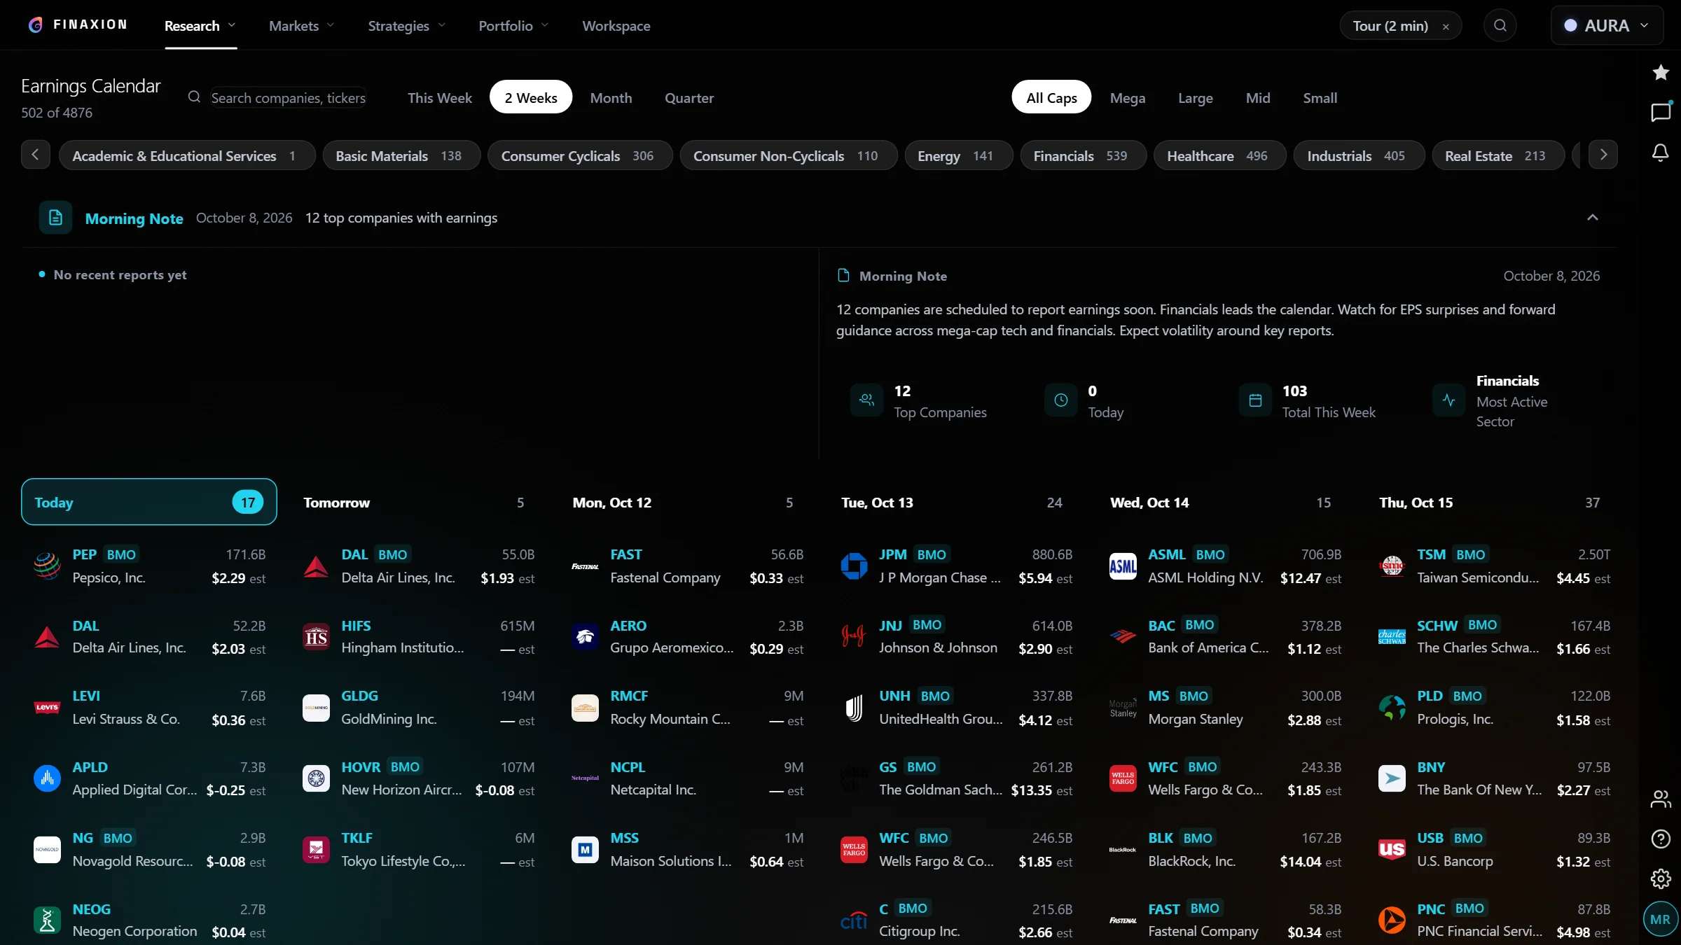Select the This Week range
Screen dimensions: 1681x945
tap(440, 98)
